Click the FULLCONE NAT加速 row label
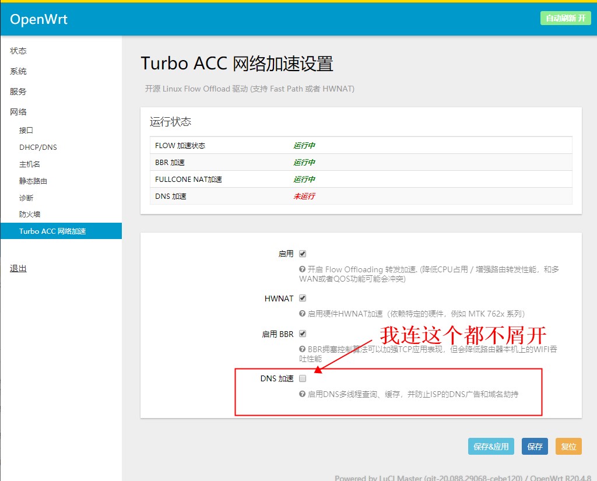 188,180
